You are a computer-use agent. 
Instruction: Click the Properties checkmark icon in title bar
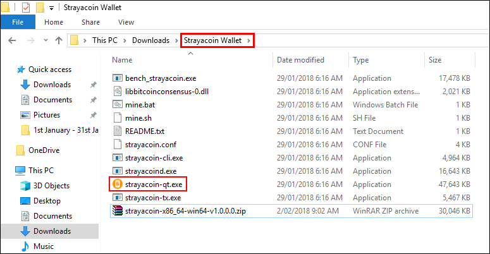[26, 7]
